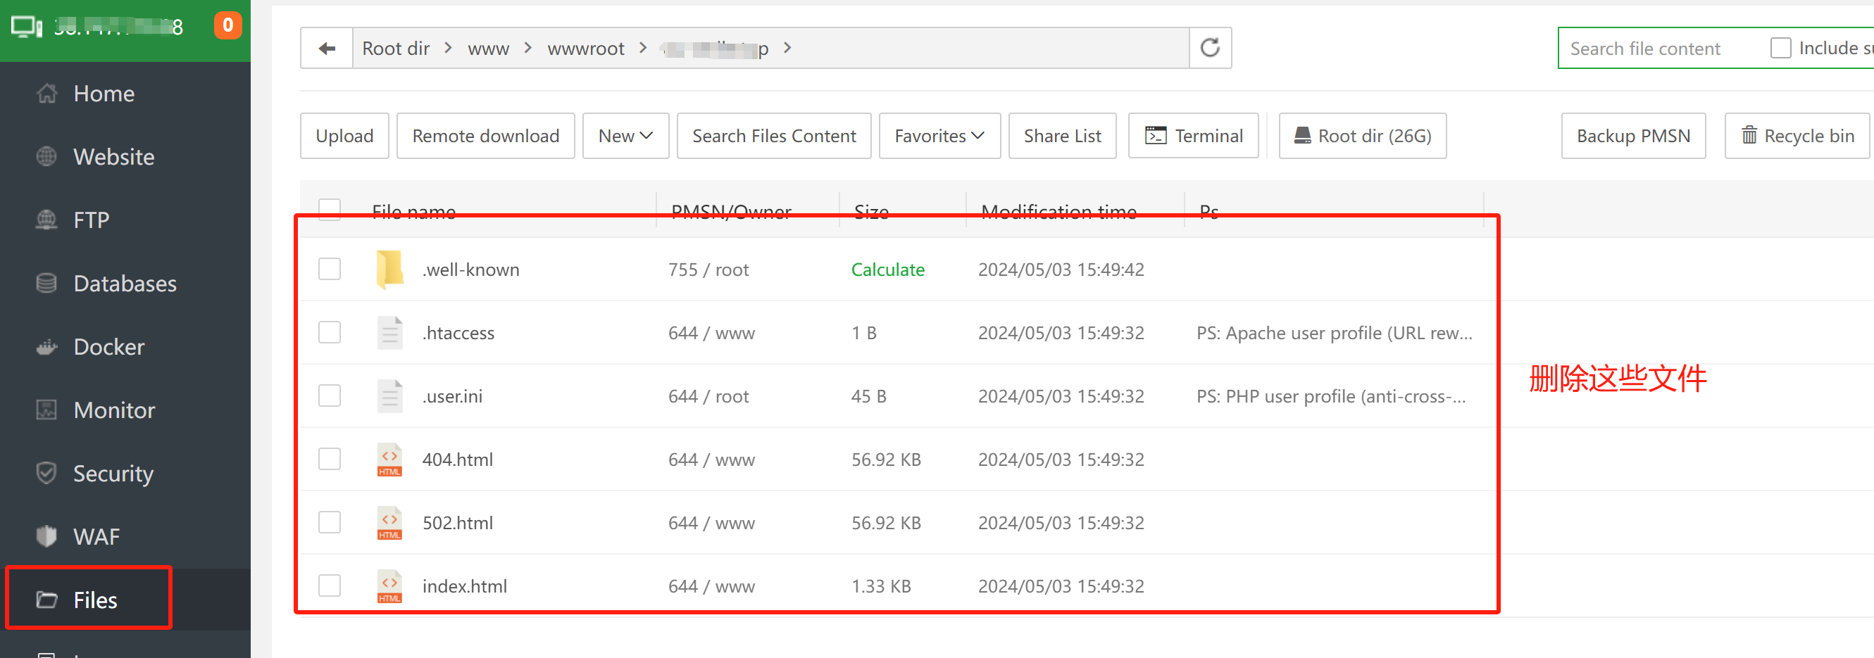Viewport: 1874px width, 658px height.
Task: Check the .htaccess row checkbox
Action: [x=330, y=332]
